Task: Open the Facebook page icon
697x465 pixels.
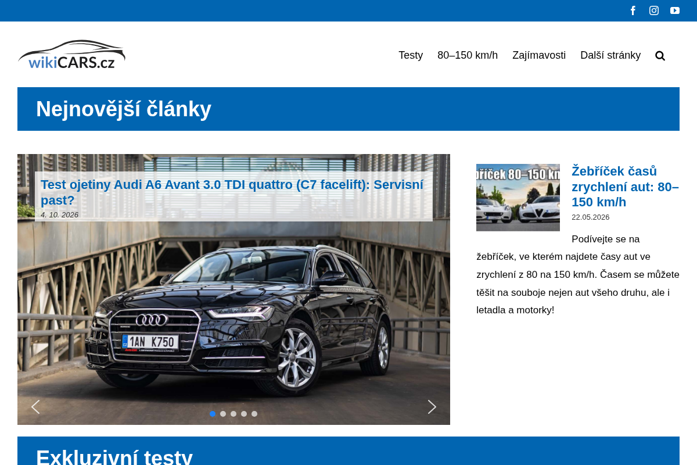Action: [633, 10]
